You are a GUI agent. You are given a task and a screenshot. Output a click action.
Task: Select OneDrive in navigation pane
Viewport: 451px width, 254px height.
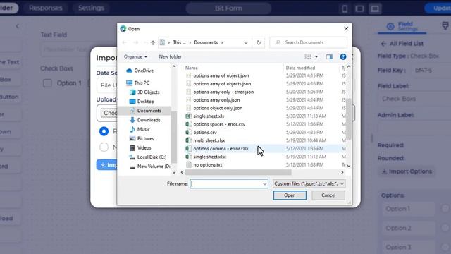point(140,71)
